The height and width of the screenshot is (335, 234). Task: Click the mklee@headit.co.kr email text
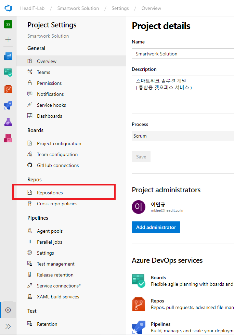[167, 210]
